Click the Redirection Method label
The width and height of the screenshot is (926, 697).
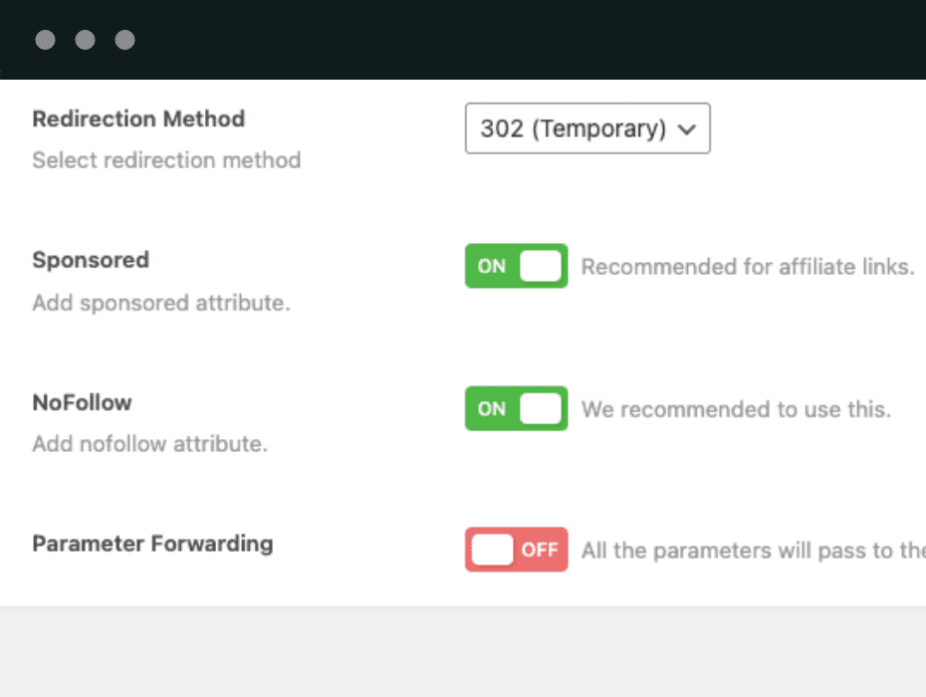point(138,118)
